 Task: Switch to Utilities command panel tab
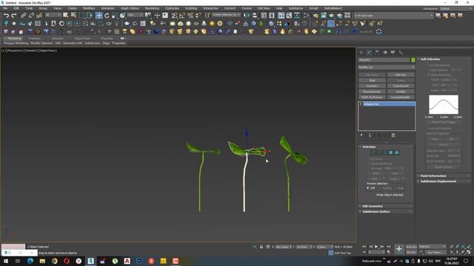tap(401, 52)
